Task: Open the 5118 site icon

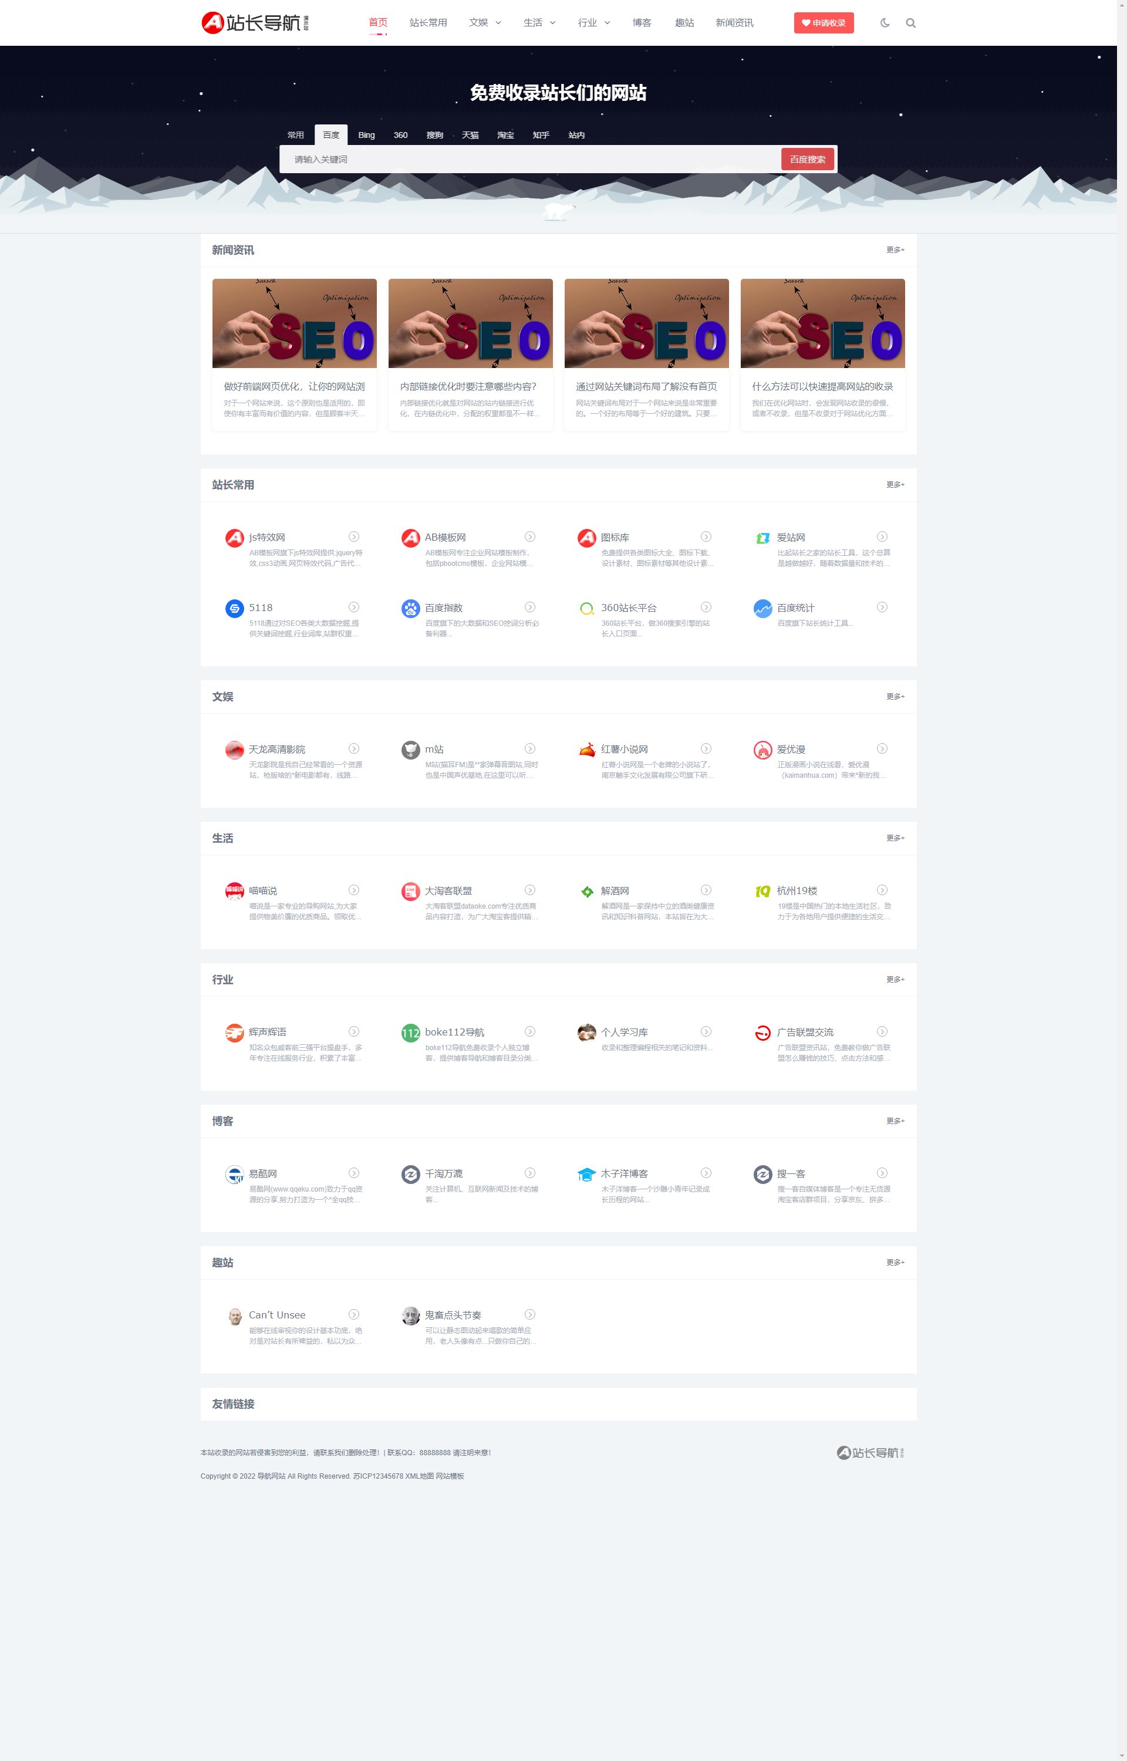Action: [234, 608]
